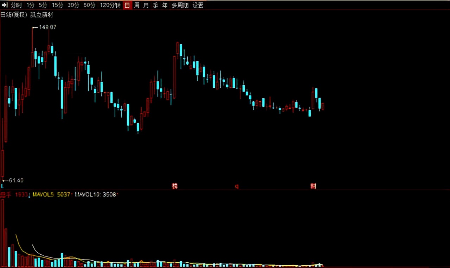Image resolution: width=450 pixels, height=268 pixels.
Task: Select the 1分 period tab
Action: 31,5
